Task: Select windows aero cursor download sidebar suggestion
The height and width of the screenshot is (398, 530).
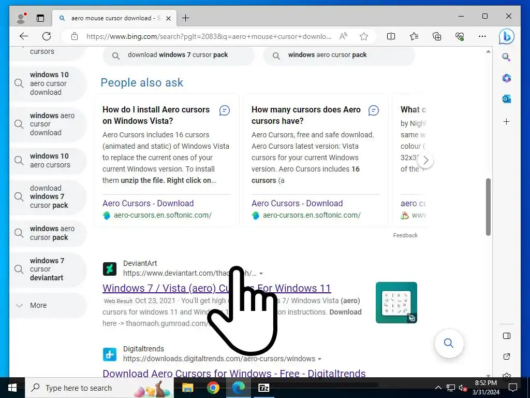Action: [48, 124]
